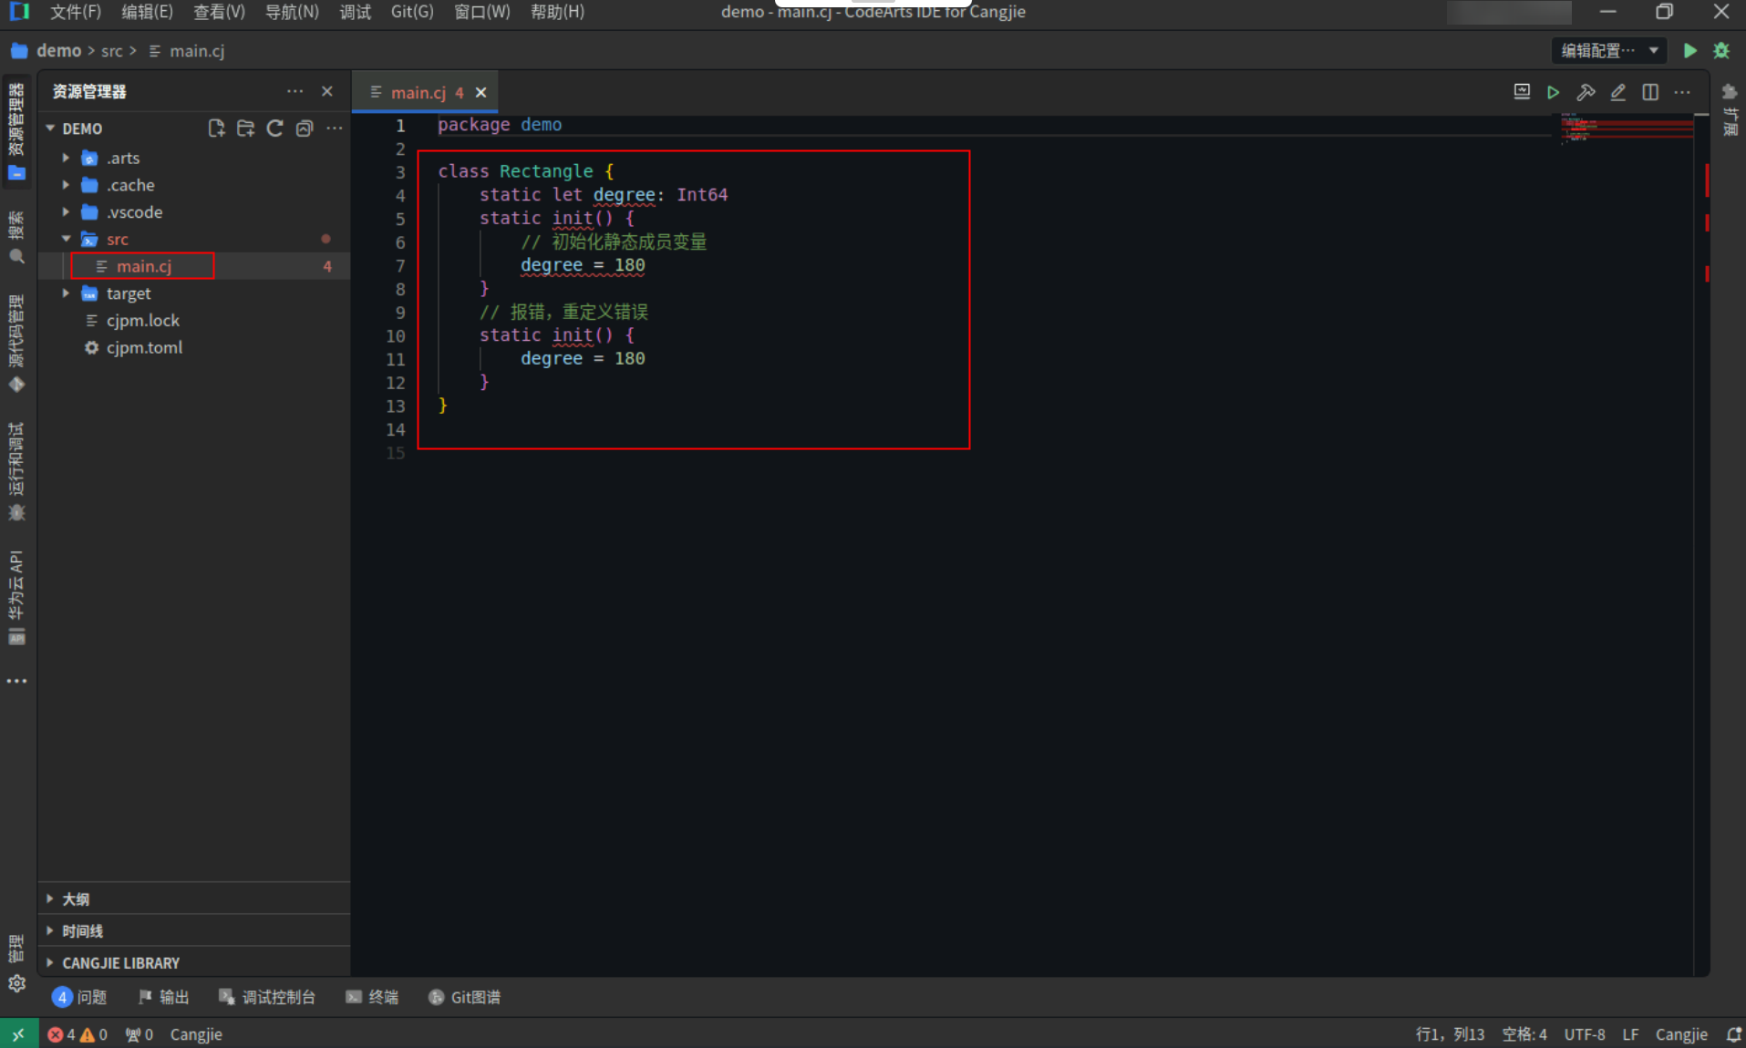
Task: Open the Explorer view in the activity bar
Action: [x=16, y=131]
